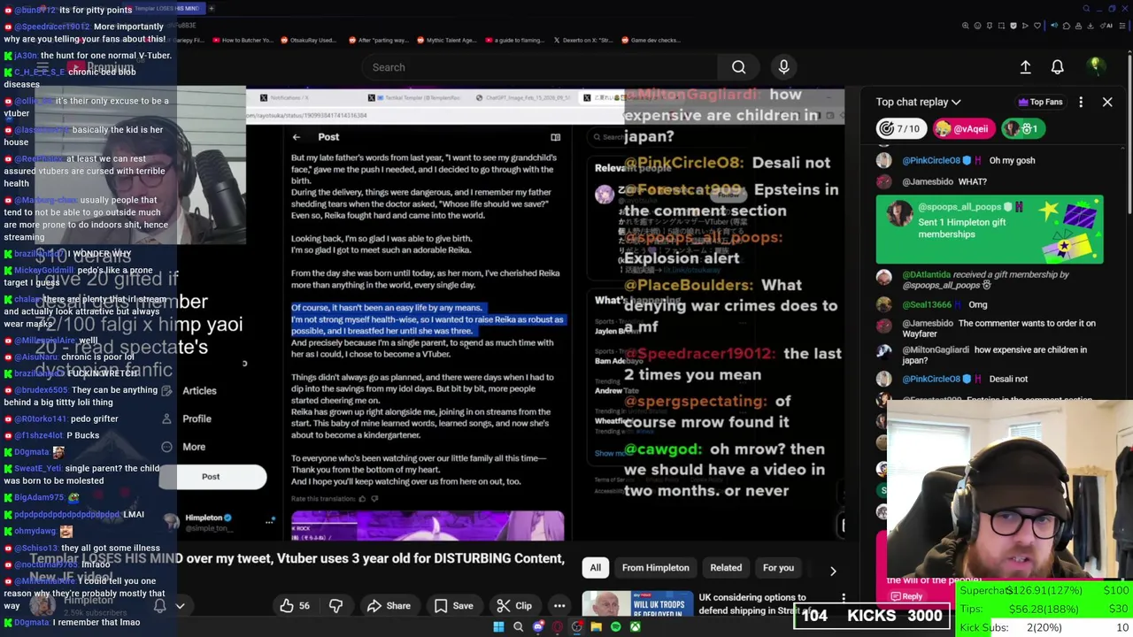Click the Reply button on overlay chat
Image resolution: width=1133 pixels, height=637 pixels.
[x=906, y=596]
